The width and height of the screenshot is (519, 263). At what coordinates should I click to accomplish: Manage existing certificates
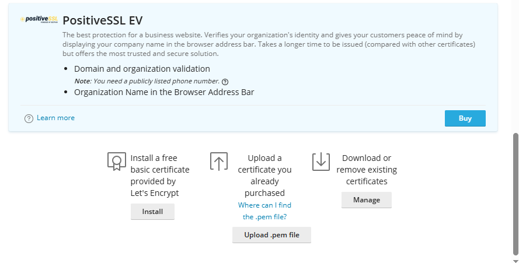(x=367, y=200)
